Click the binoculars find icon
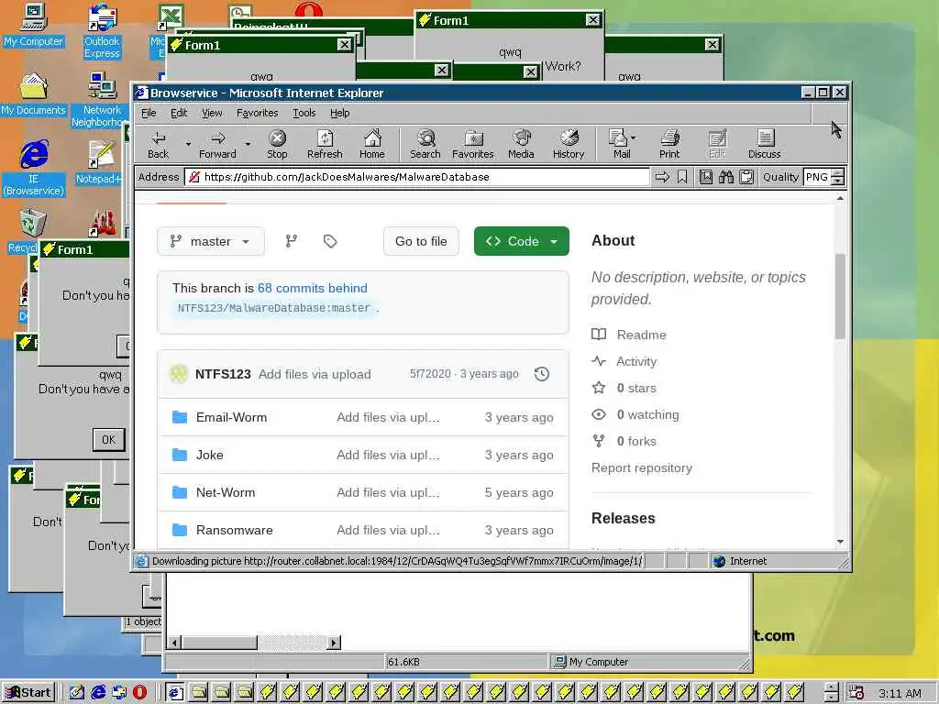Image resolution: width=939 pixels, height=704 pixels. 726,177
